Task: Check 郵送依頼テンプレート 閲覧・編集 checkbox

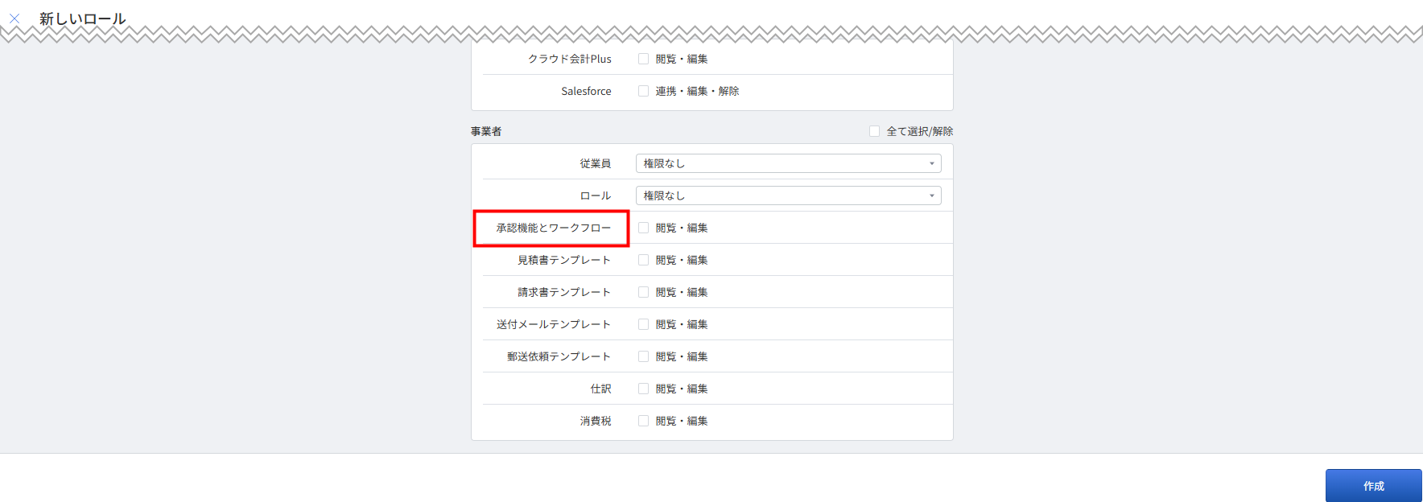Action: pos(643,356)
